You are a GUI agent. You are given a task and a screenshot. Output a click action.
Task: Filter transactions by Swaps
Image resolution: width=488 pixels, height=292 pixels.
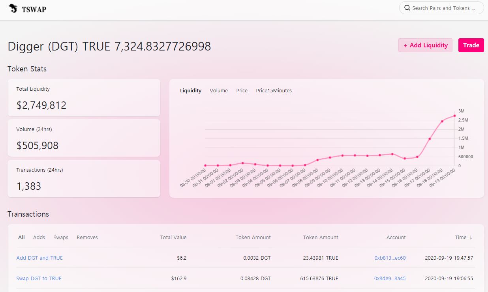(x=61, y=238)
